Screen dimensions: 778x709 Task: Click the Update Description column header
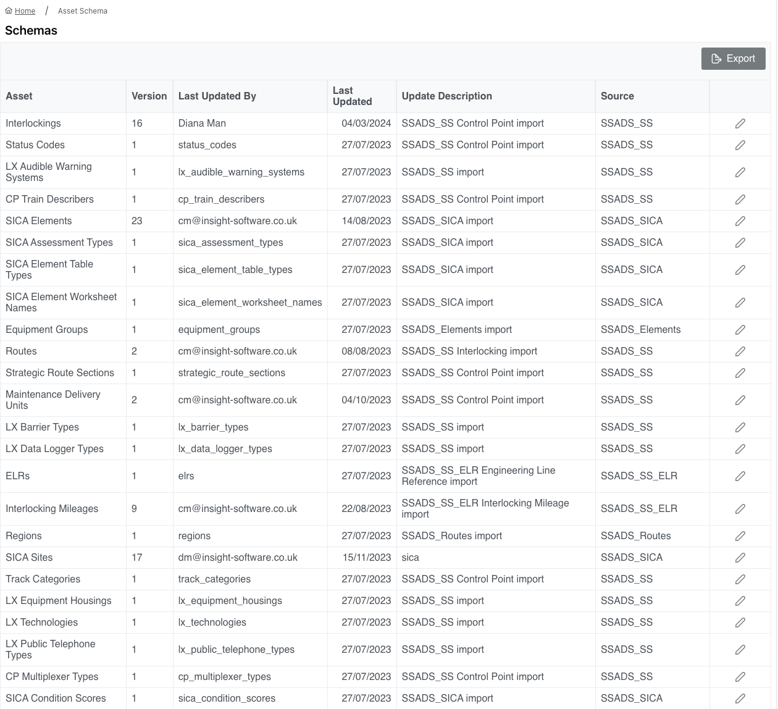[x=446, y=96]
